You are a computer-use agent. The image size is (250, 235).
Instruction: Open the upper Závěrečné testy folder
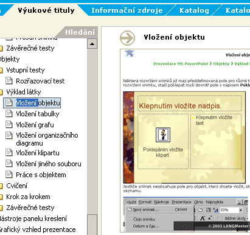tap(30, 48)
